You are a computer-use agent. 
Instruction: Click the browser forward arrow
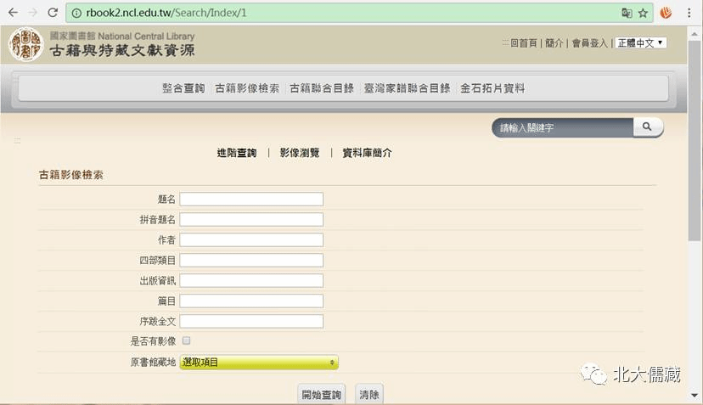(32, 13)
